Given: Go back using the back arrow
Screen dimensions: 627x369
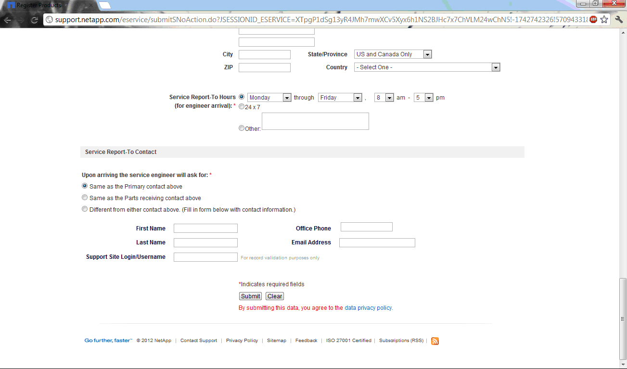Looking at the screenshot, I should click(8, 20).
